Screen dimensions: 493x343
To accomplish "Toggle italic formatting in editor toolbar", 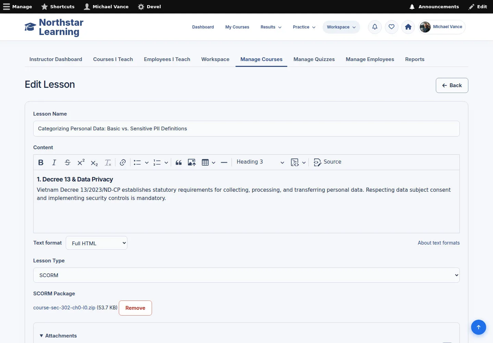I will 54,162.
